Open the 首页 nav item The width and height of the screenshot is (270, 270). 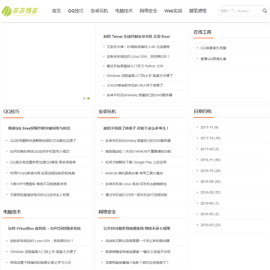coord(56,10)
